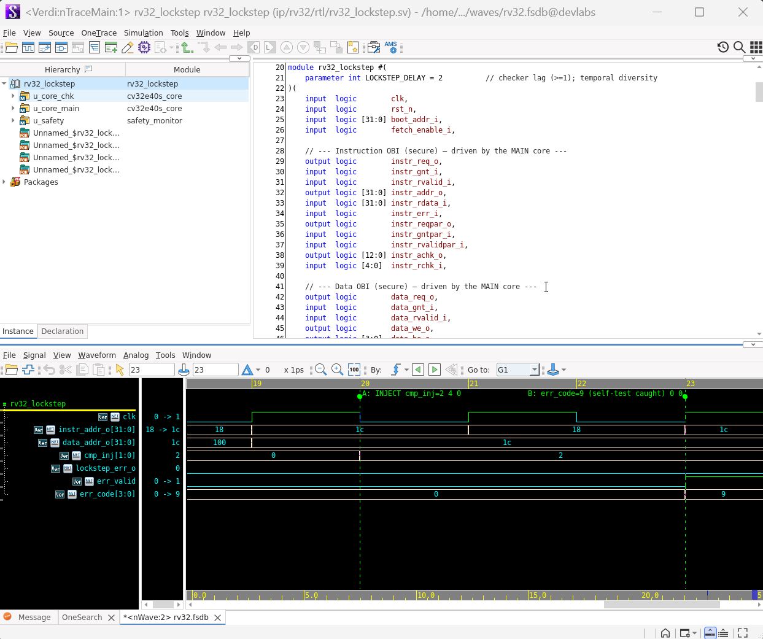The height and width of the screenshot is (639, 763).
Task: Open the history clock icon
Action: pyautogui.click(x=723, y=47)
